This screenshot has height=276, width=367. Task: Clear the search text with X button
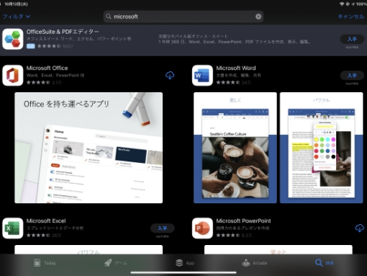point(258,17)
